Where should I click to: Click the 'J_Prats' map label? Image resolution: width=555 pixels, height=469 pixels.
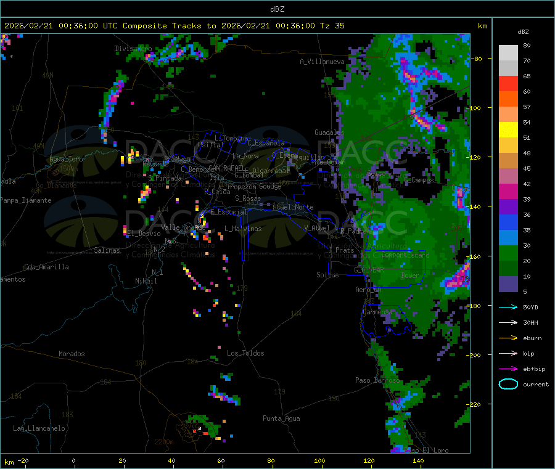point(341,250)
